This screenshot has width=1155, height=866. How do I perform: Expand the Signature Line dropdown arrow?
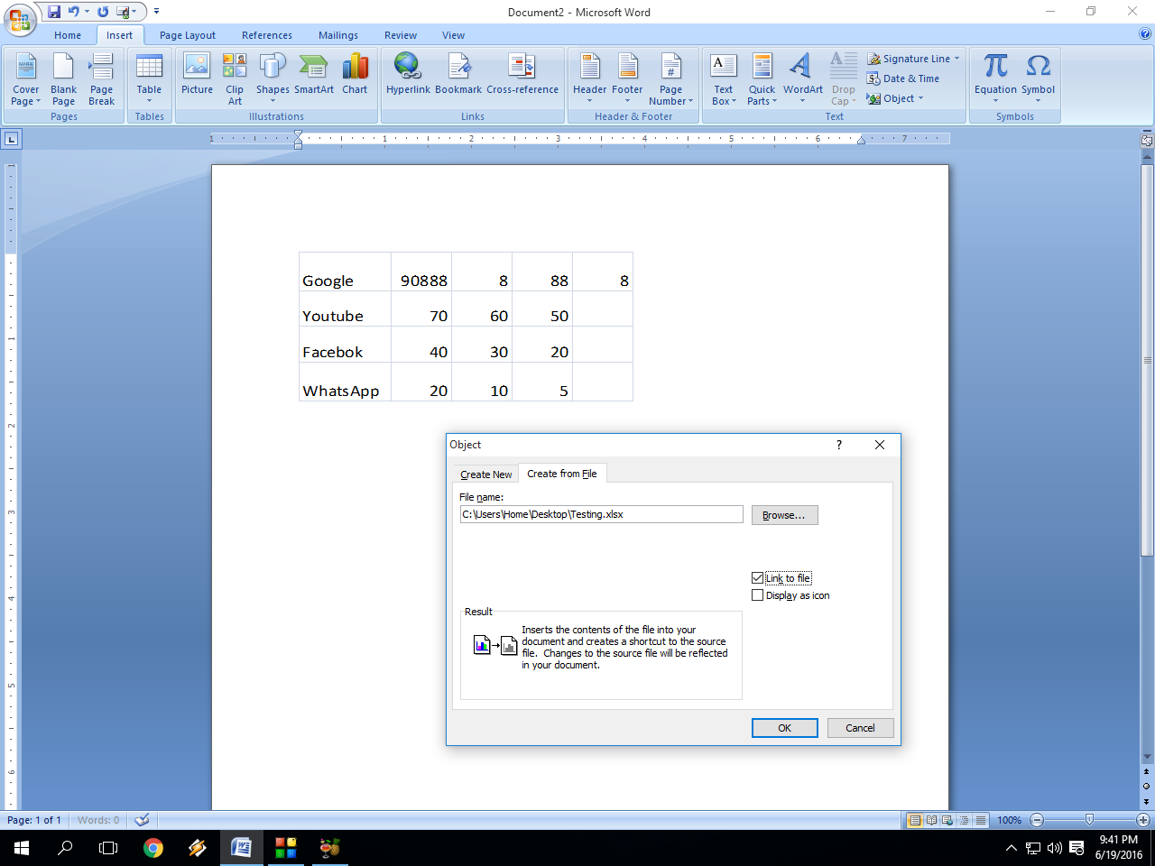957,59
